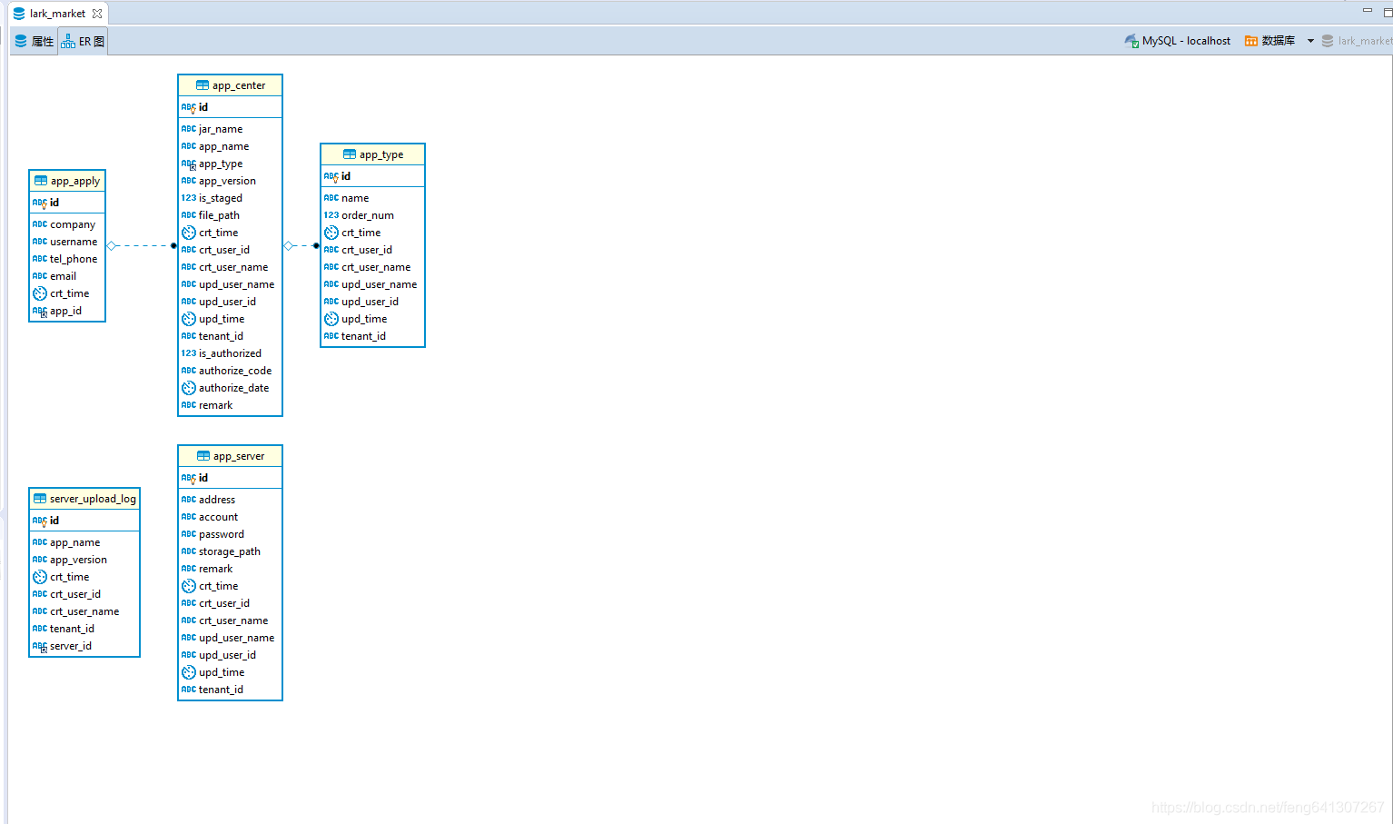Click the 123 icon beside is_authorized

(x=189, y=353)
